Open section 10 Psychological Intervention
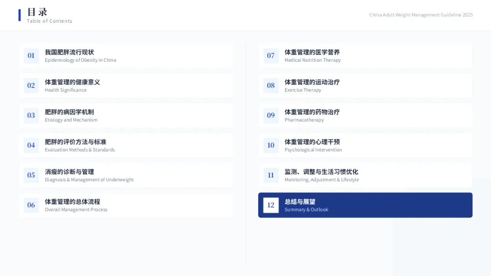 [x=366, y=145]
